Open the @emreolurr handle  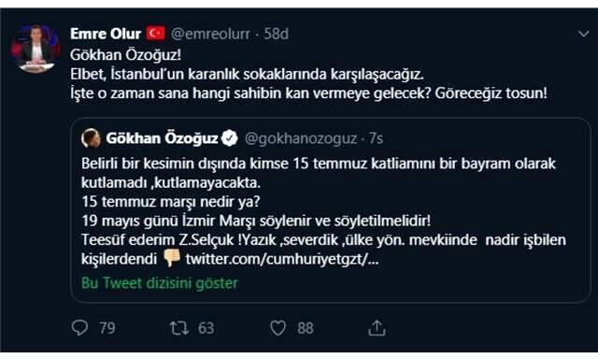(210, 34)
